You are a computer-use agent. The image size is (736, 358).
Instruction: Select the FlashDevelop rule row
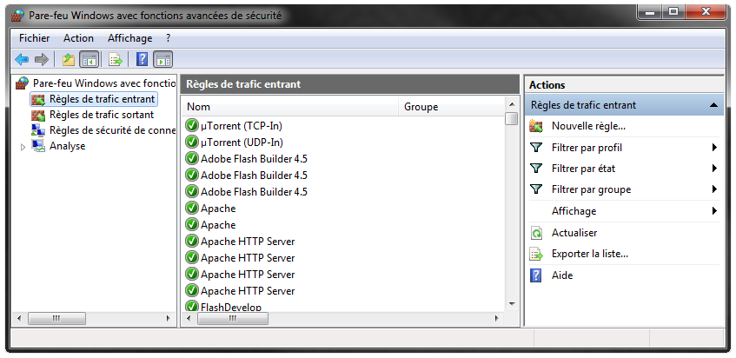pos(231,307)
